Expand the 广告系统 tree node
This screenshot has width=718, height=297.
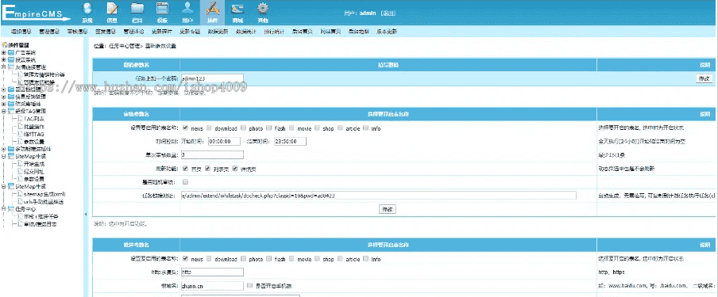click(x=4, y=52)
